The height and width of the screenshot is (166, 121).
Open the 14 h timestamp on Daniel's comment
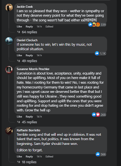click(x=39, y=55)
